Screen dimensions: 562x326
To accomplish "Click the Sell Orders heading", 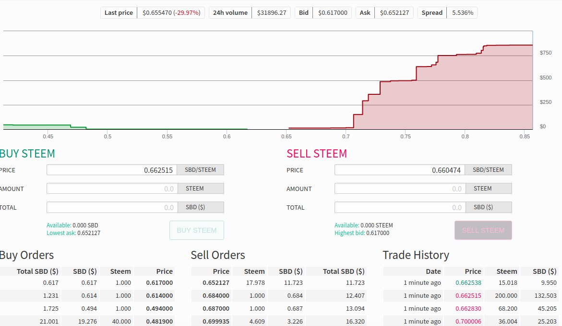I will point(217,255).
